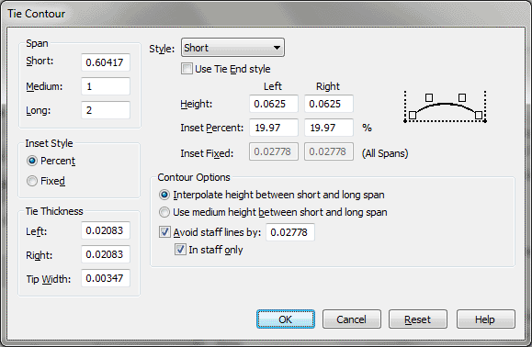Image resolution: width=532 pixels, height=347 pixels.
Task: Click the Right Inset Percent field
Action: 329,128
